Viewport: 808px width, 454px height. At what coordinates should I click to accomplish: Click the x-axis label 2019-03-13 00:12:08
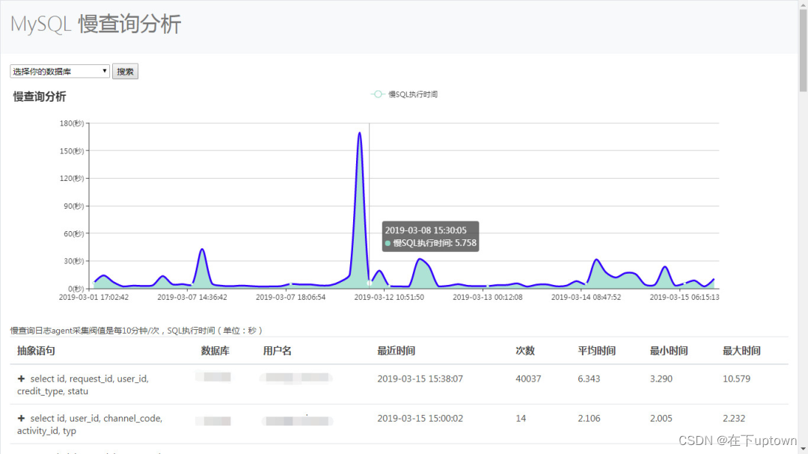click(x=488, y=298)
